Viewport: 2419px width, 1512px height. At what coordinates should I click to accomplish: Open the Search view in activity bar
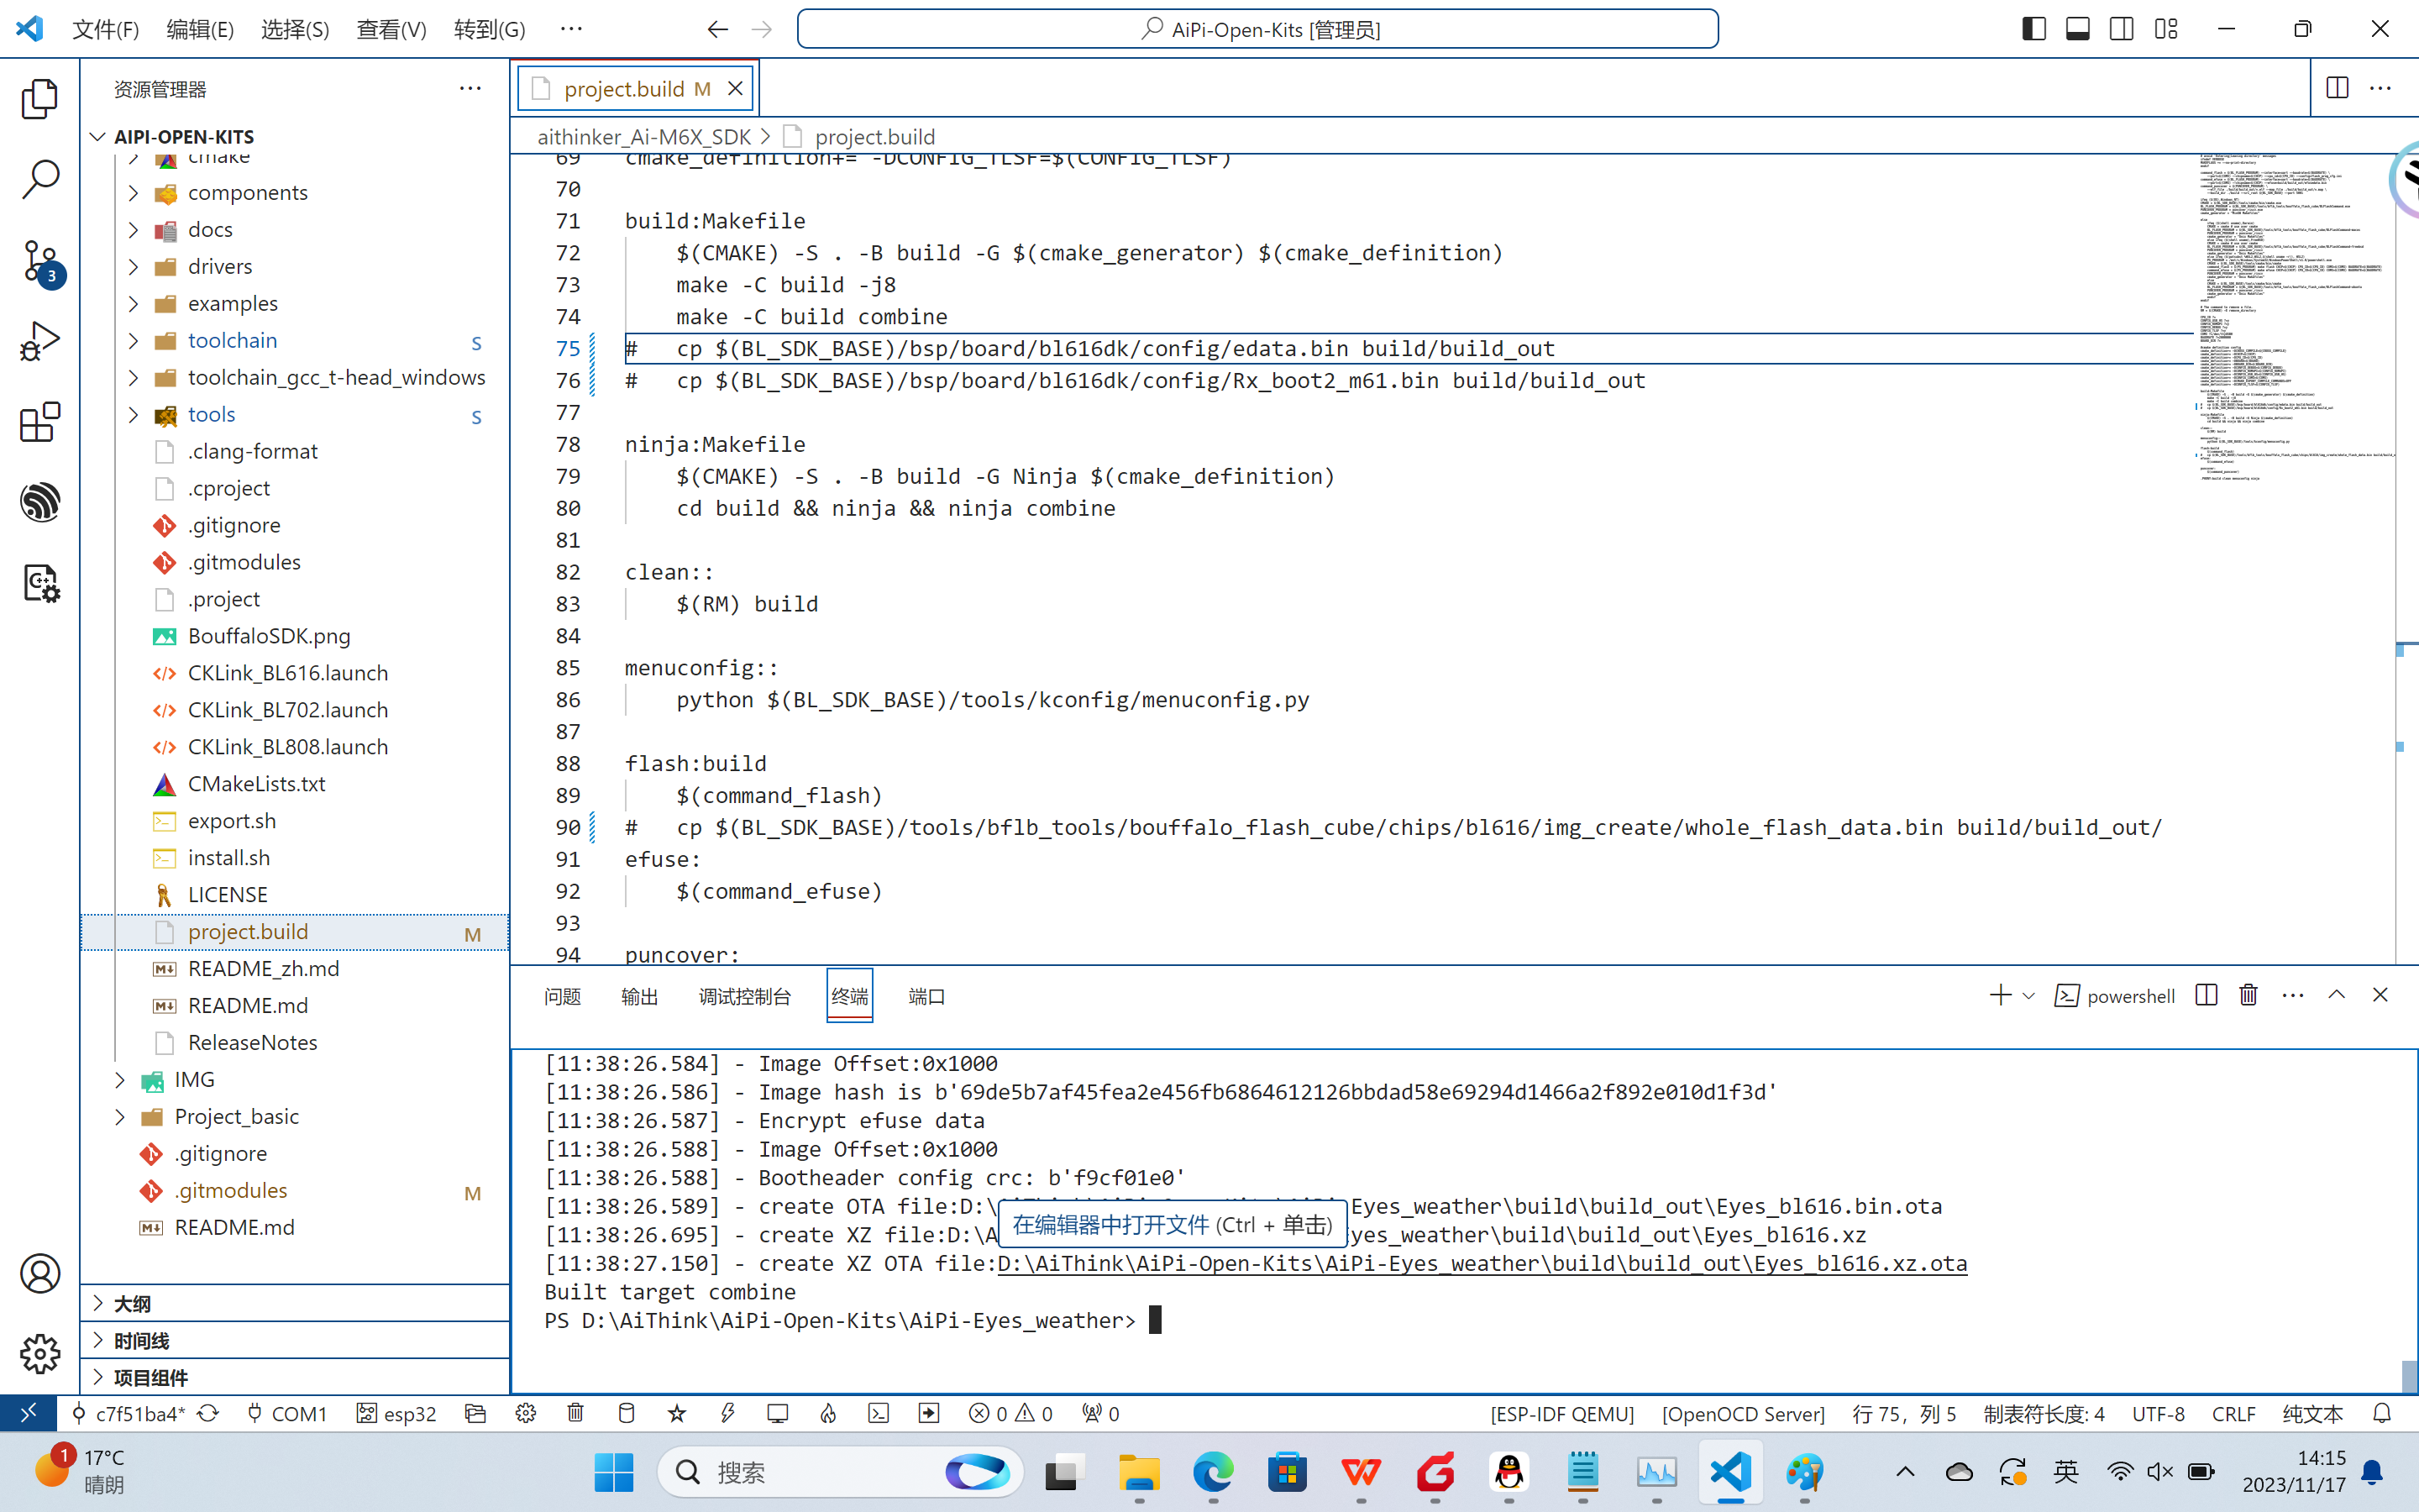tap(40, 180)
